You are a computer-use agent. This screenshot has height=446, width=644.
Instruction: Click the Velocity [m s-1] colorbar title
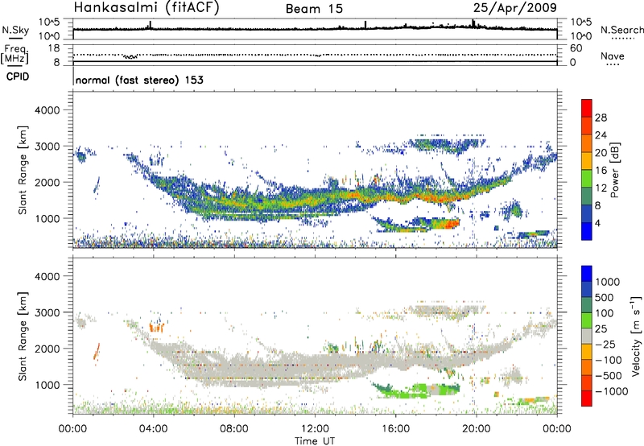(636, 336)
